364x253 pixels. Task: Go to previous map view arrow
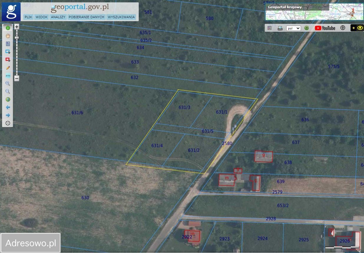tap(8, 107)
